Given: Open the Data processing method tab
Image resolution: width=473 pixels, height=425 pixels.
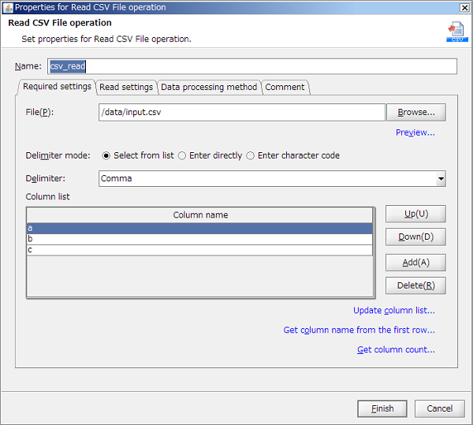Looking at the screenshot, I should point(209,88).
